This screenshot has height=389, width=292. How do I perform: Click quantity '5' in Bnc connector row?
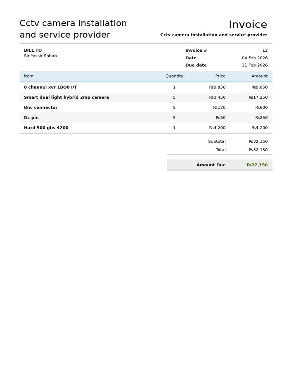[x=174, y=108]
